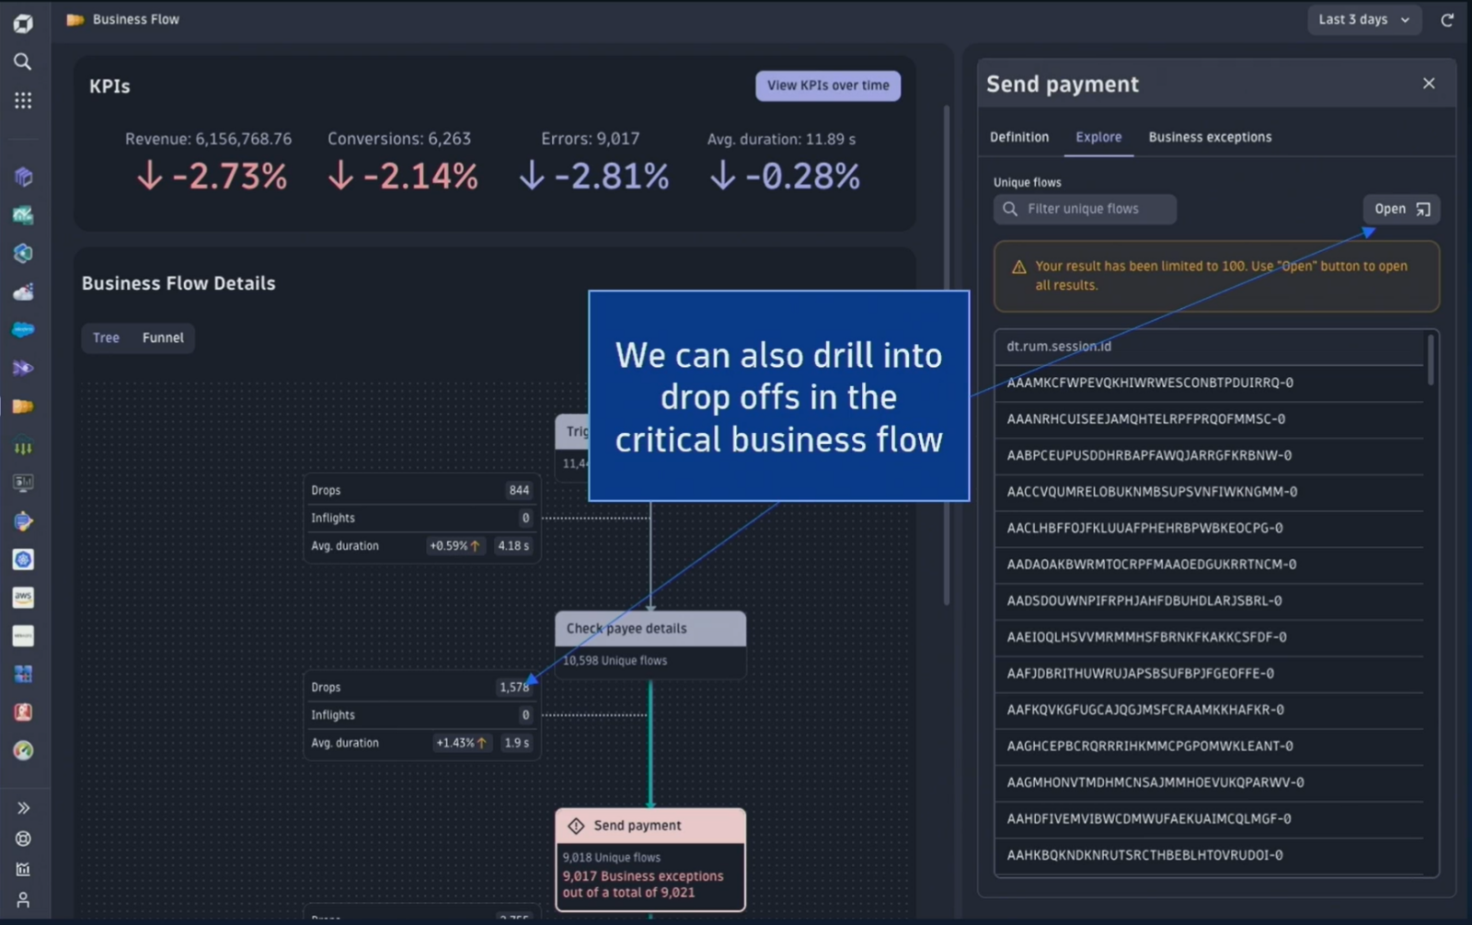Viewport: 1472px width, 925px height.
Task: Open the 'Last 3 days' timeframe dropdown
Action: pyautogui.click(x=1363, y=19)
